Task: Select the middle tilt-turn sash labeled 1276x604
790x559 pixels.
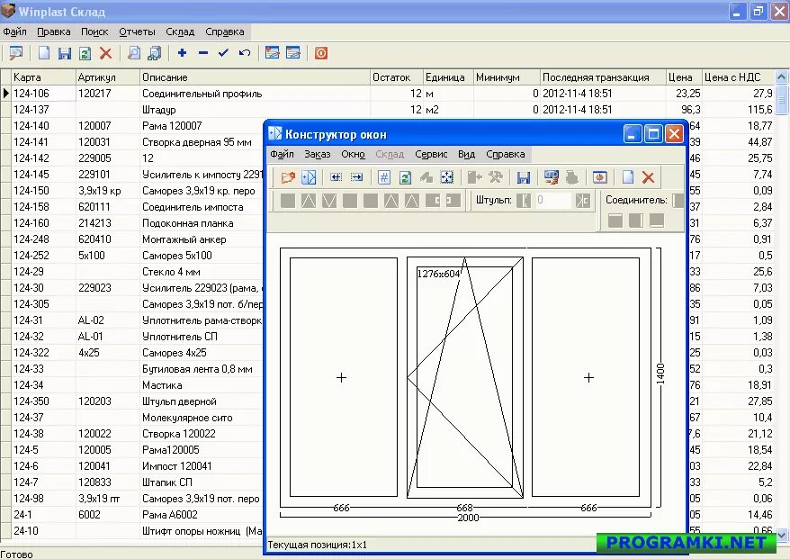Action: click(x=464, y=377)
